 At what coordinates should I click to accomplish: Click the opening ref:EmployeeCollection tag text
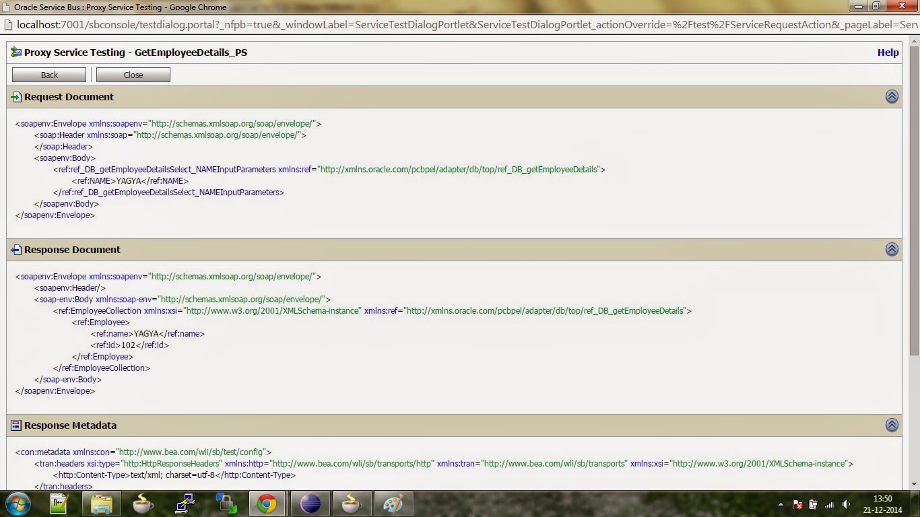(x=372, y=310)
